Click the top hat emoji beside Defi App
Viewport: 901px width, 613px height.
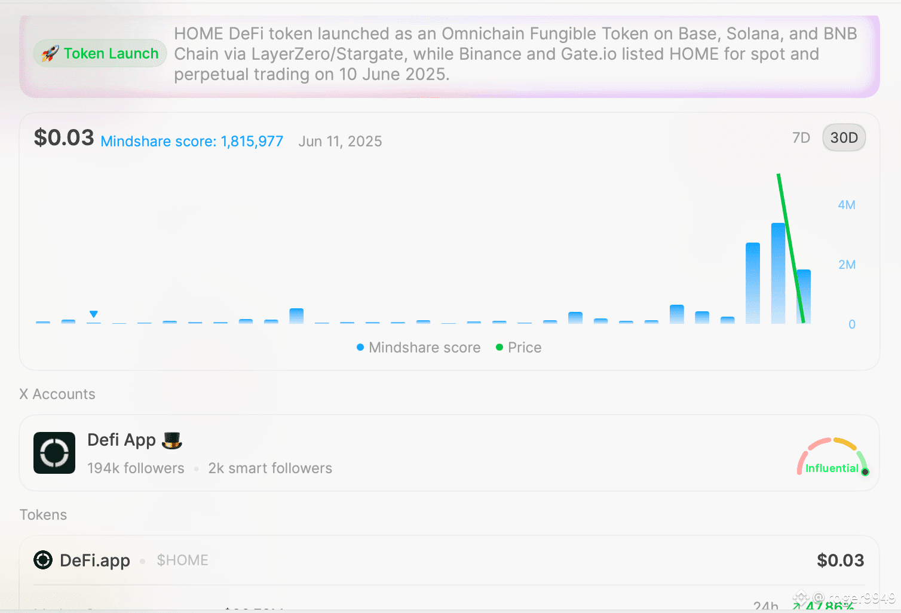172,440
